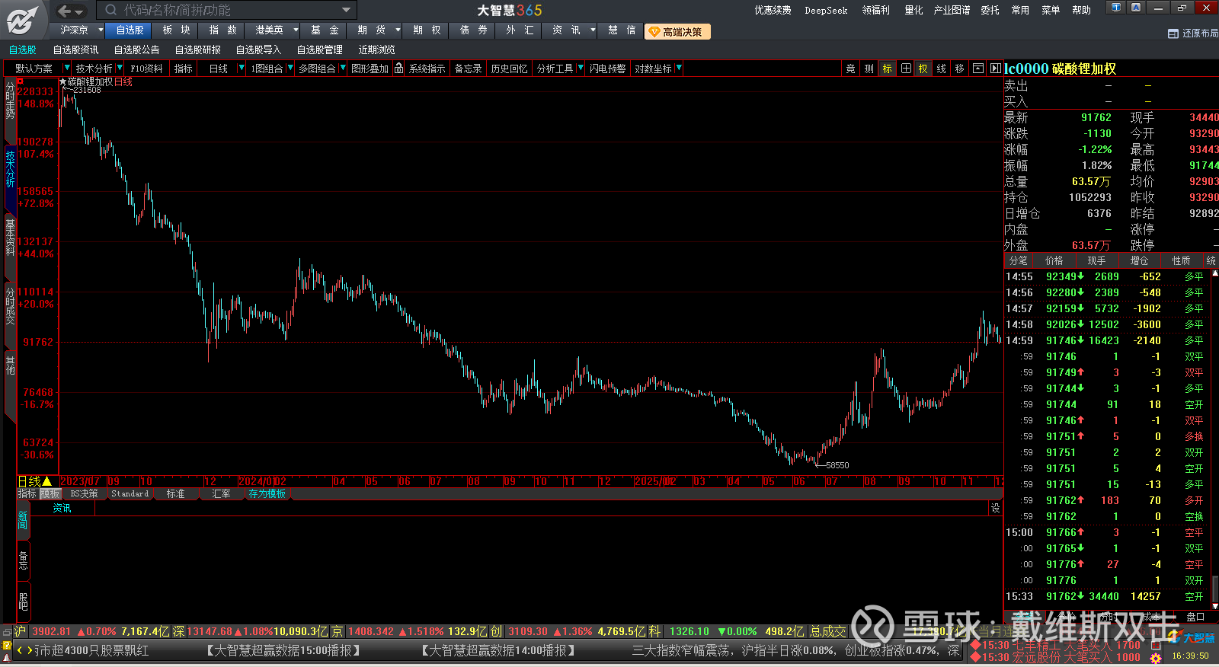Expand the 对数坐标 coordinate dropdown
1219x667 pixels.
coord(678,69)
